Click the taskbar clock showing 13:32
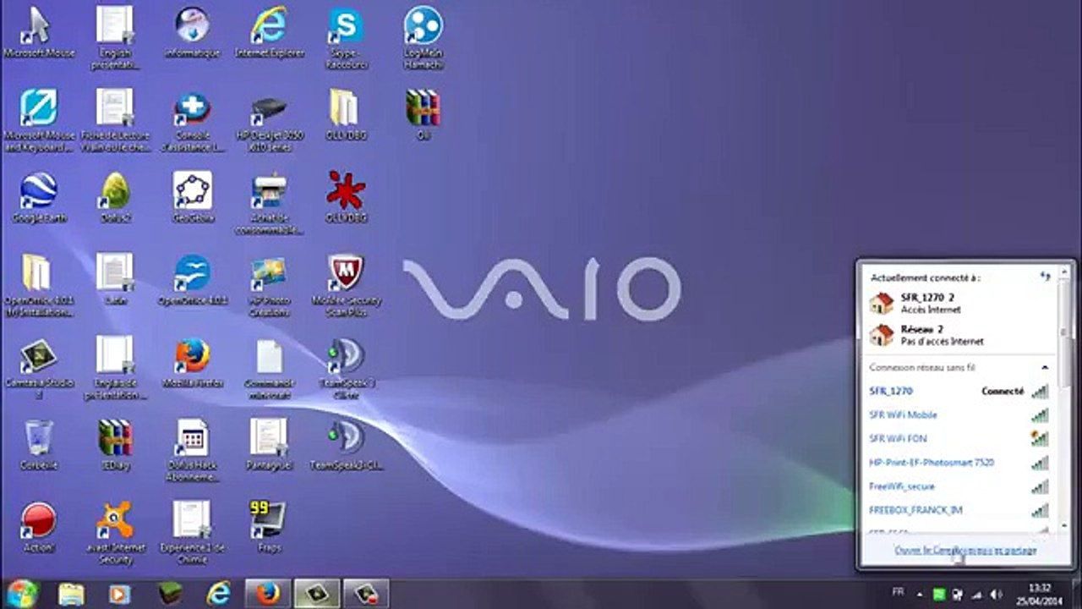Image resolution: width=1082 pixels, height=609 pixels. [x=1040, y=594]
